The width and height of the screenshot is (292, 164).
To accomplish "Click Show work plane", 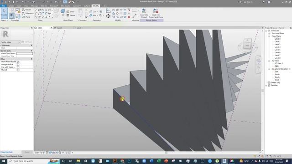I will pyautogui.click(x=70, y=11).
